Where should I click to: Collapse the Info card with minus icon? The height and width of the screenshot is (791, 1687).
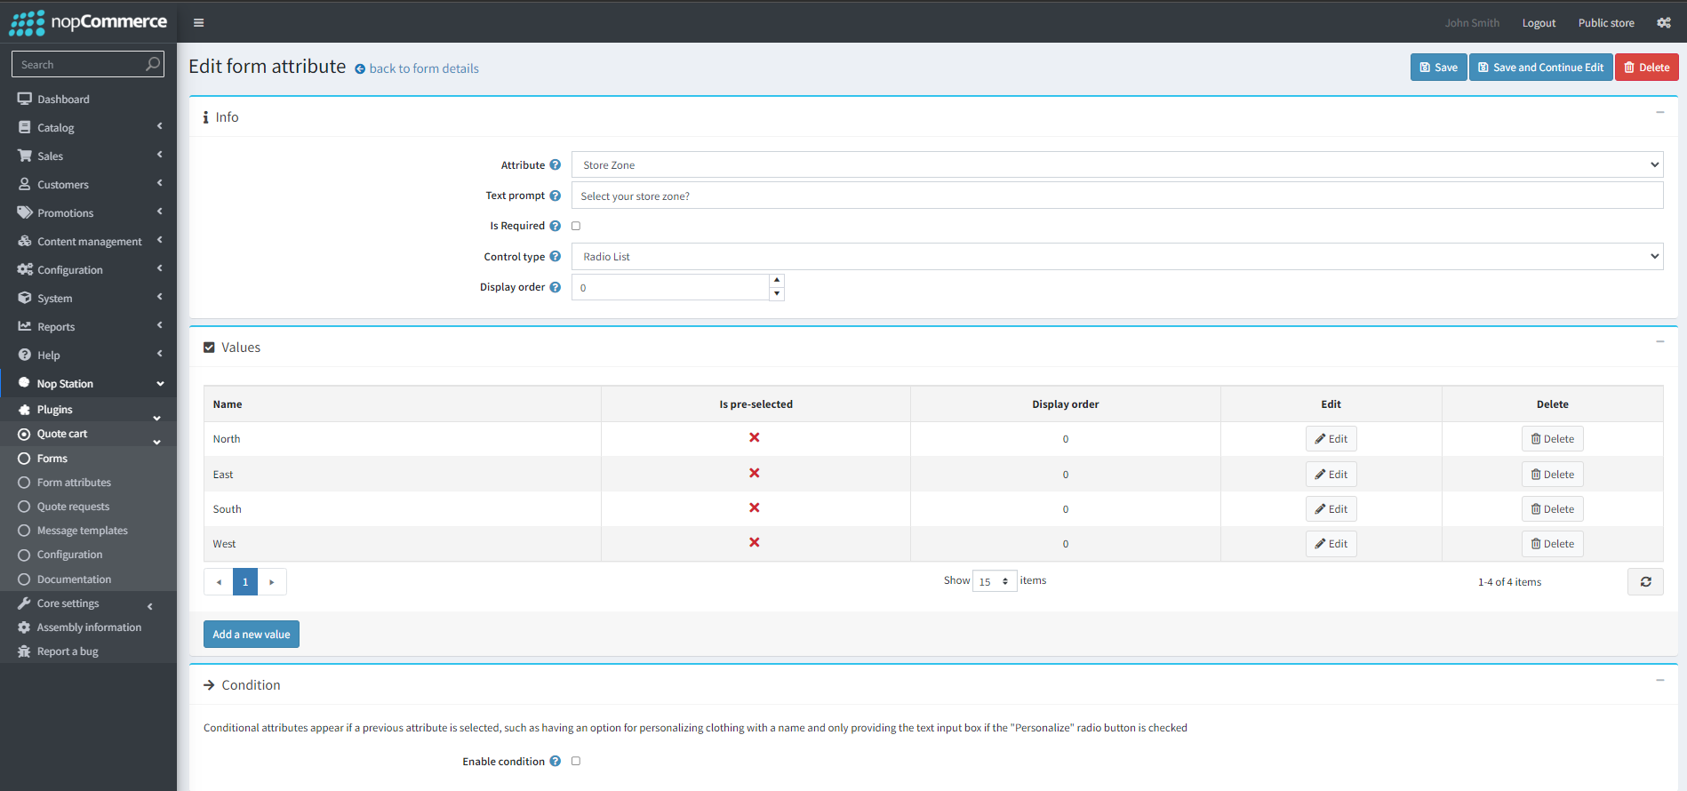(x=1659, y=112)
